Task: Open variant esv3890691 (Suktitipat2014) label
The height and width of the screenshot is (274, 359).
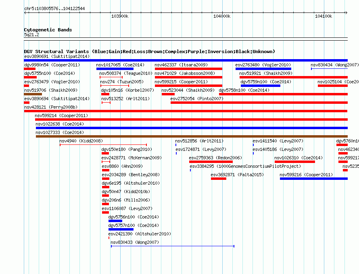Action: pos(57,56)
